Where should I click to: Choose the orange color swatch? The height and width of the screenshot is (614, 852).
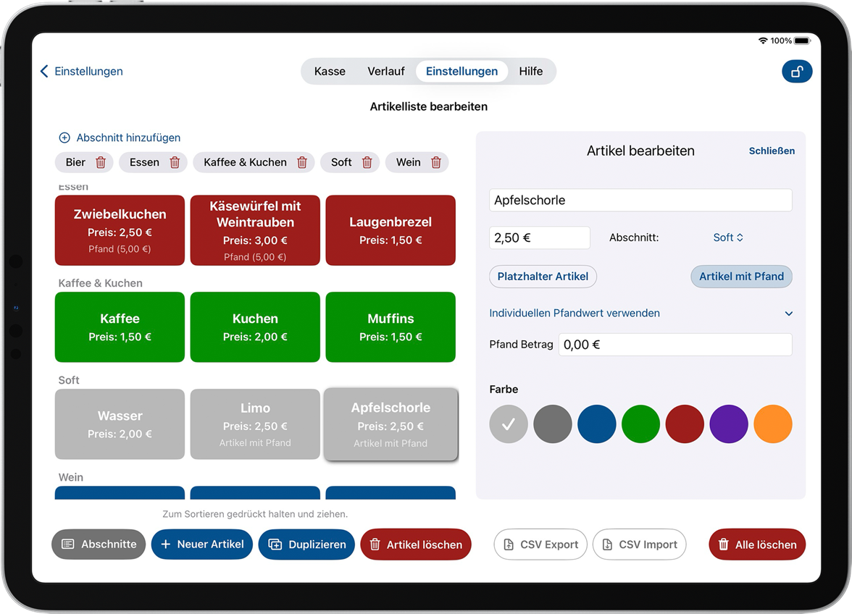pyautogui.click(x=772, y=424)
